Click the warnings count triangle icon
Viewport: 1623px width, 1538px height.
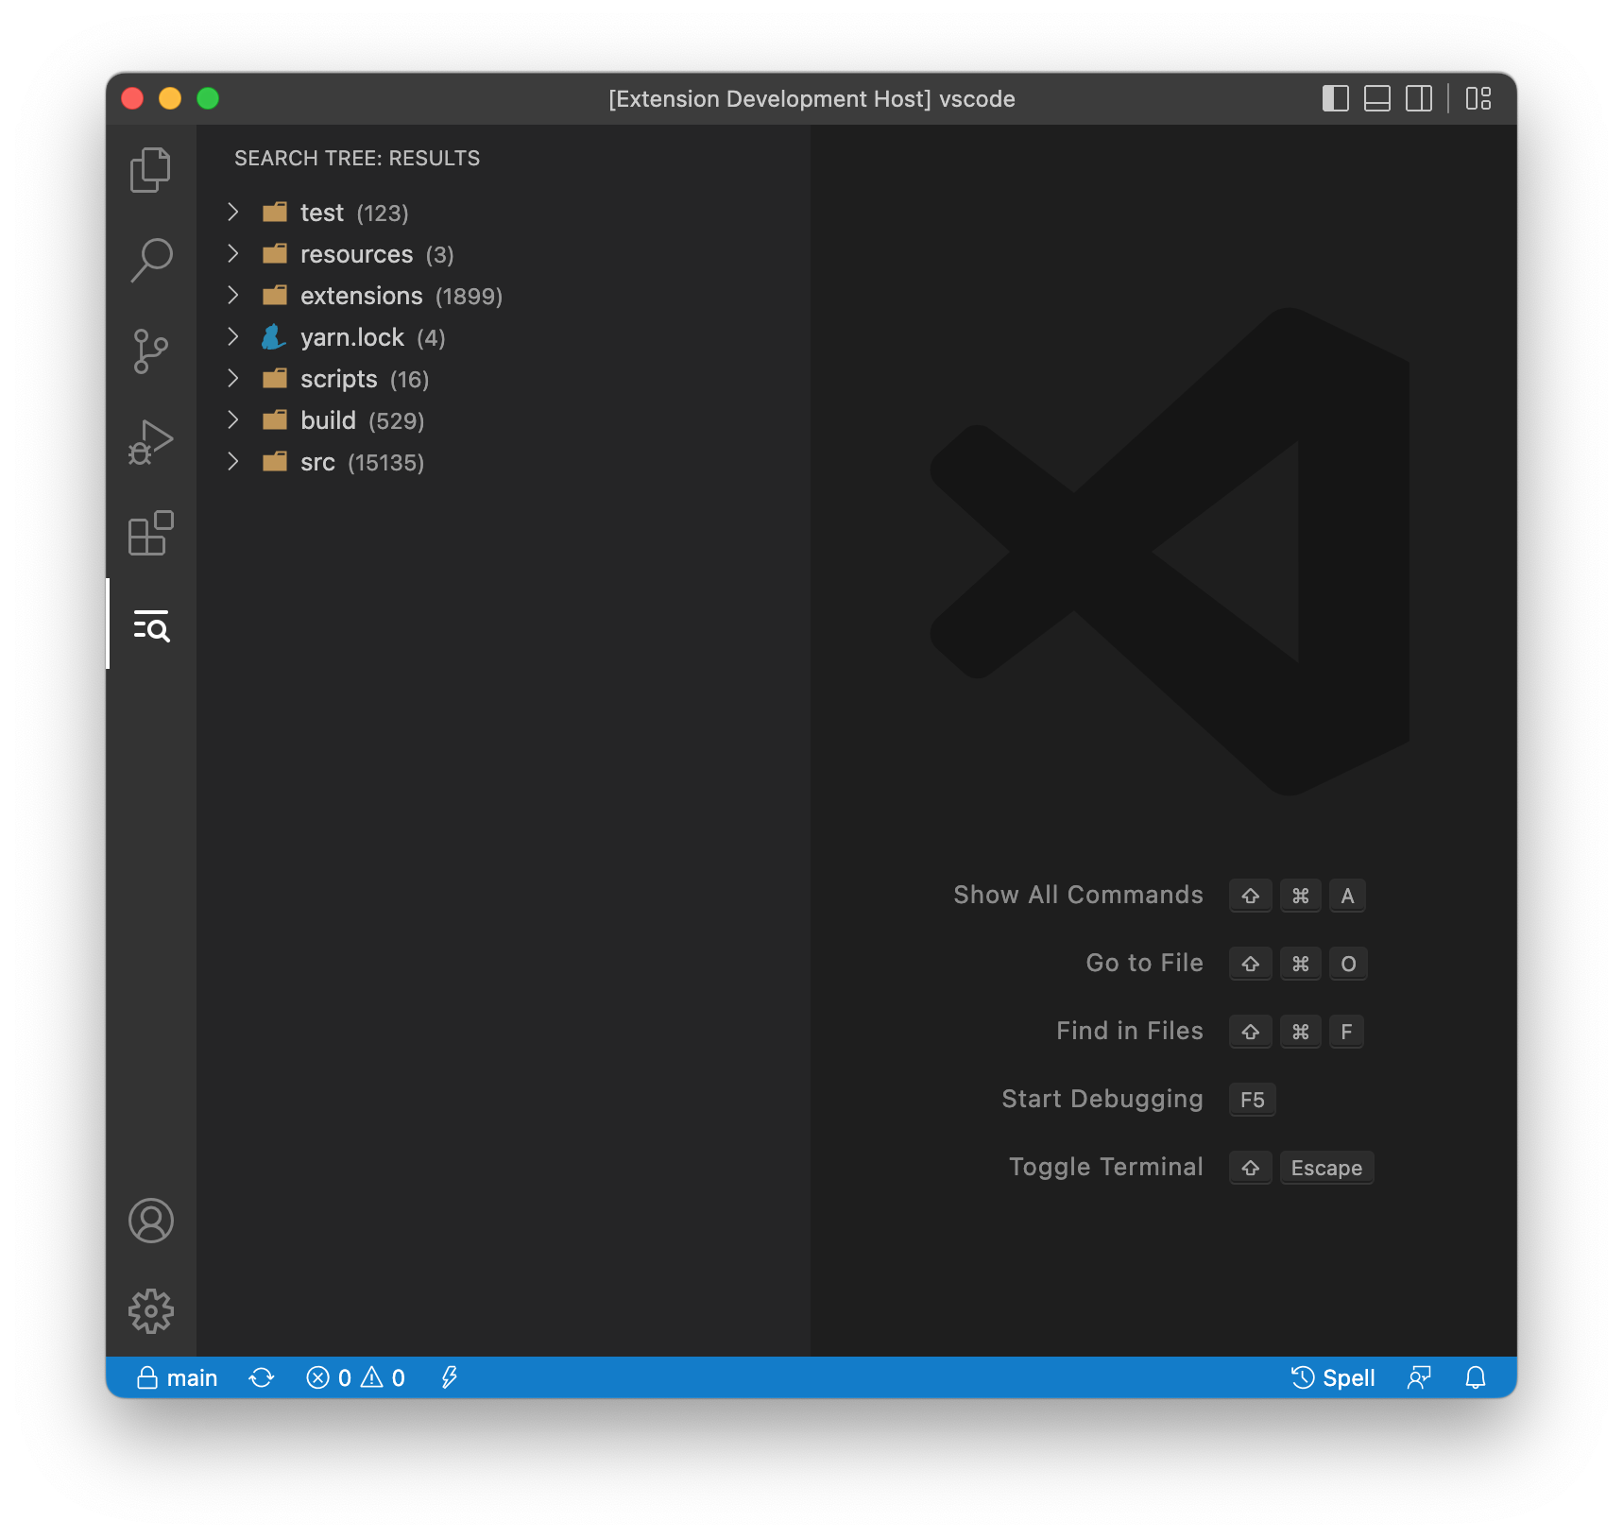pos(372,1377)
